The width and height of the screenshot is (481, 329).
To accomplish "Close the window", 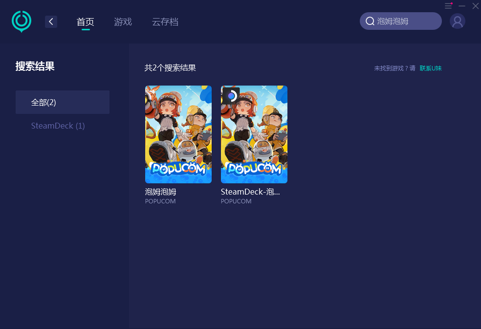I will coord(476,6).
